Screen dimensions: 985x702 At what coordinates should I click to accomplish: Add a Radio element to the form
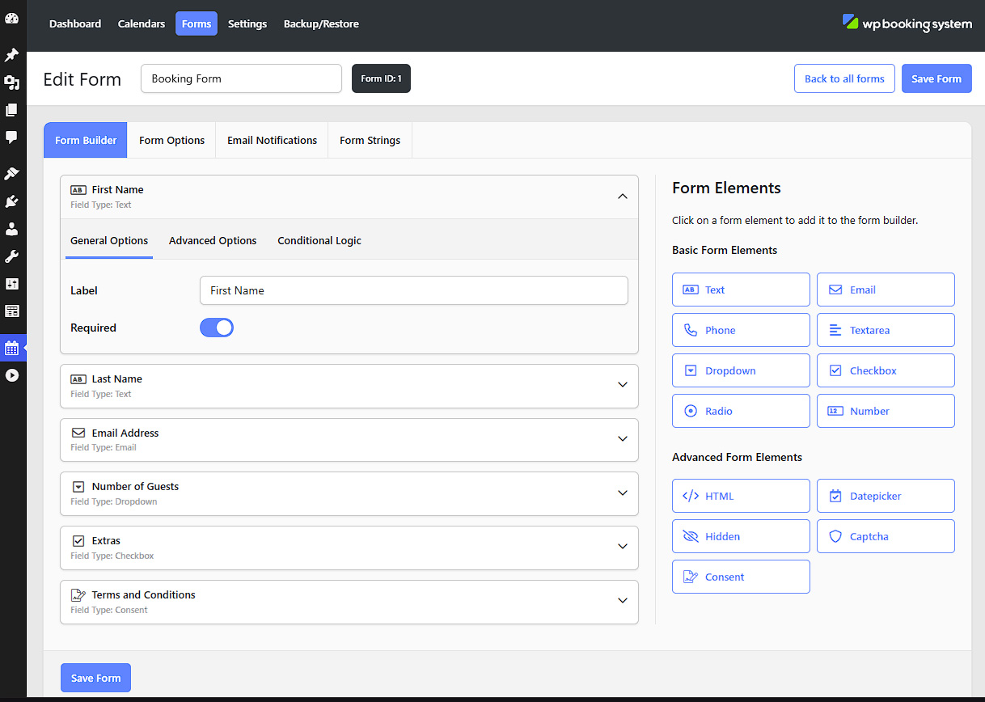click(x=741, y=411)
